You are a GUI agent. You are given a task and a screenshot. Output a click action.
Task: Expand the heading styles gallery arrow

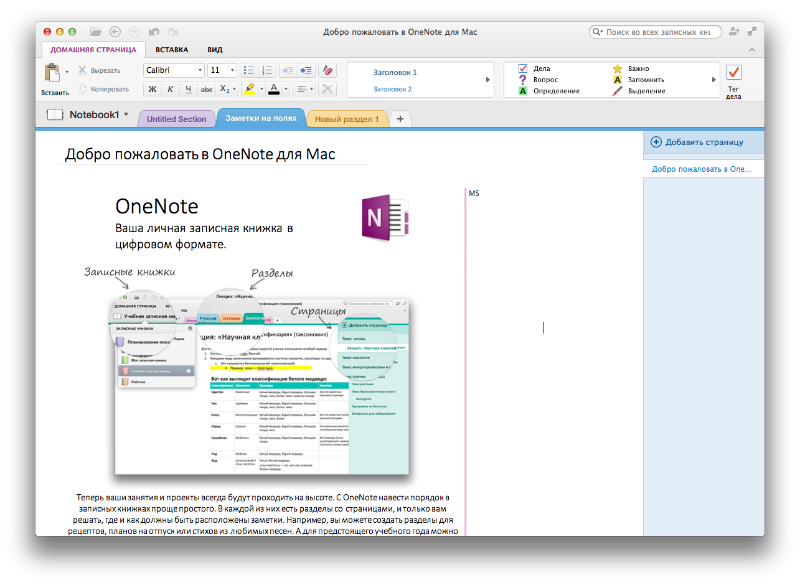tap(488, 80)
